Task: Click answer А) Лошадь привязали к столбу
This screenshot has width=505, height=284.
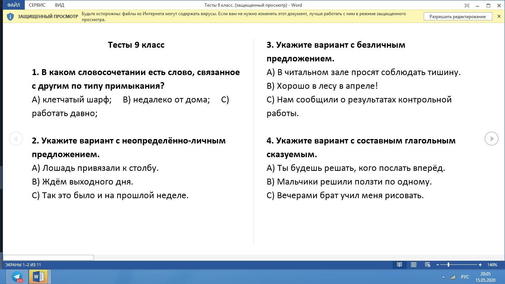Action: click(95, 168)
